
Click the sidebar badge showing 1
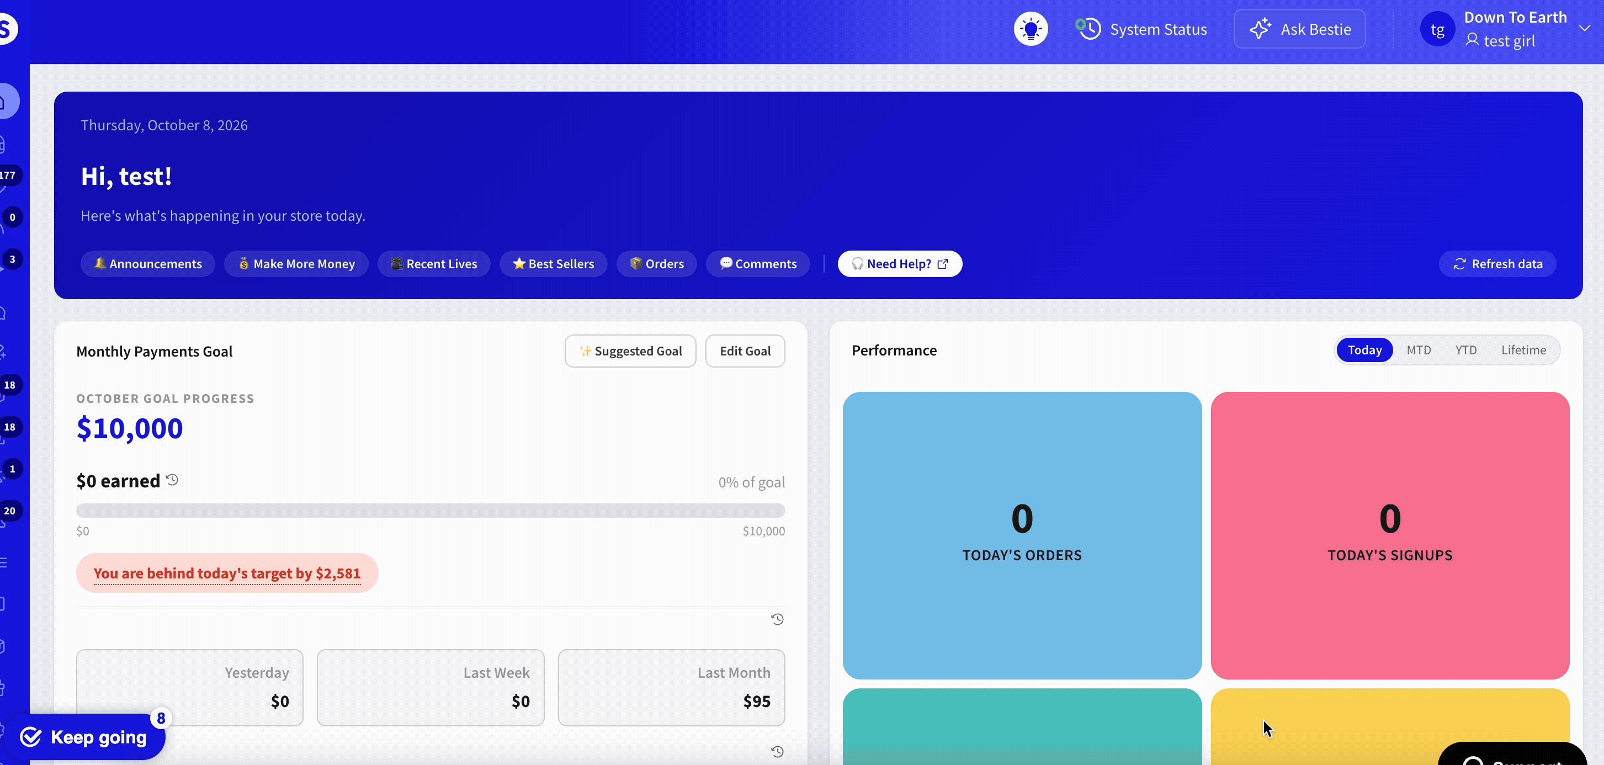pyautogui.click(x=12, y=469)
